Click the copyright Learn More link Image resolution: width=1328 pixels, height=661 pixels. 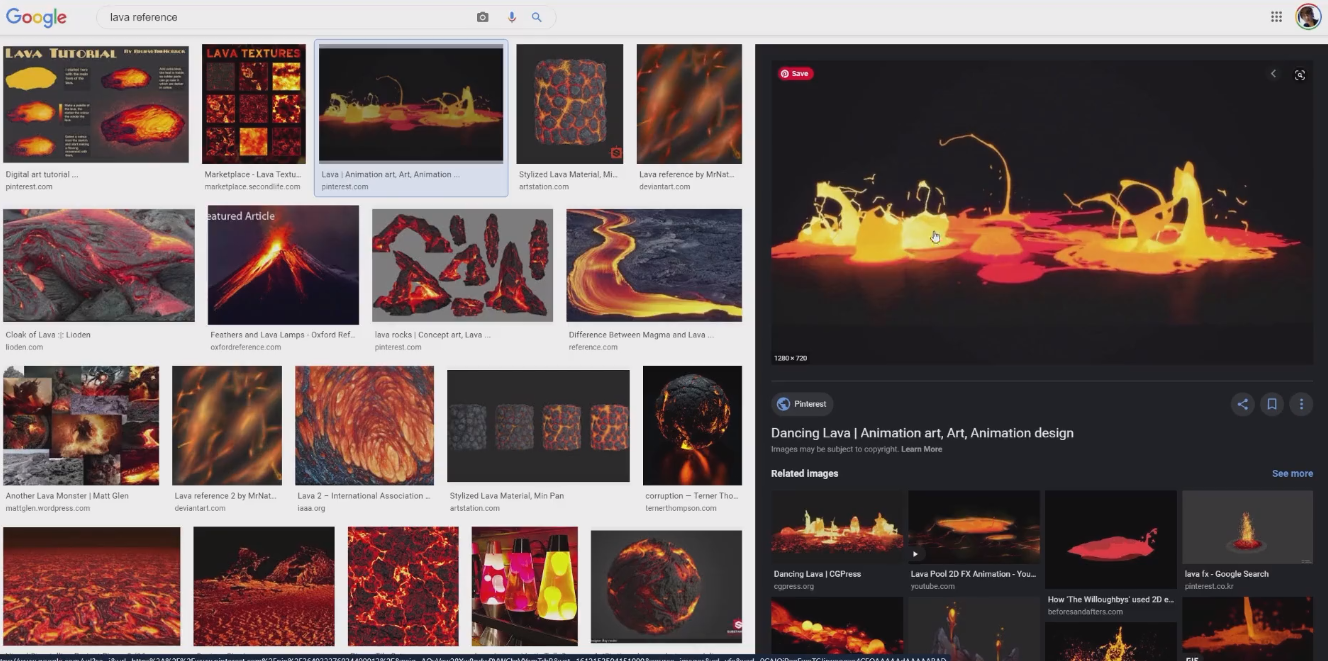coord(921,449)
